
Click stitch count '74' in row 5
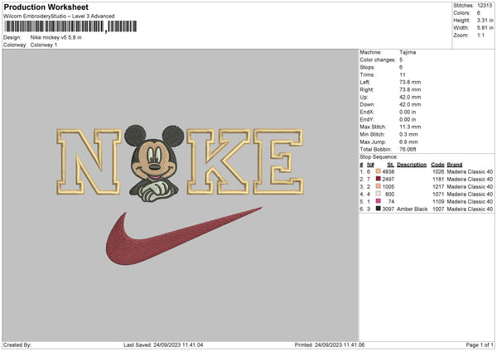pos(392,201)
